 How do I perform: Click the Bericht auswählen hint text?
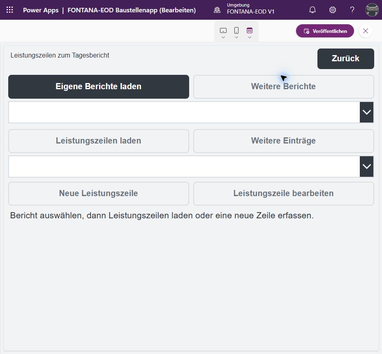(162, 215)
